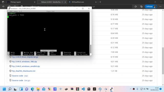Launch Visual Studio Code from taskbar
The height and width of the screenshot is (92, 164).
[x=83, y=89]
